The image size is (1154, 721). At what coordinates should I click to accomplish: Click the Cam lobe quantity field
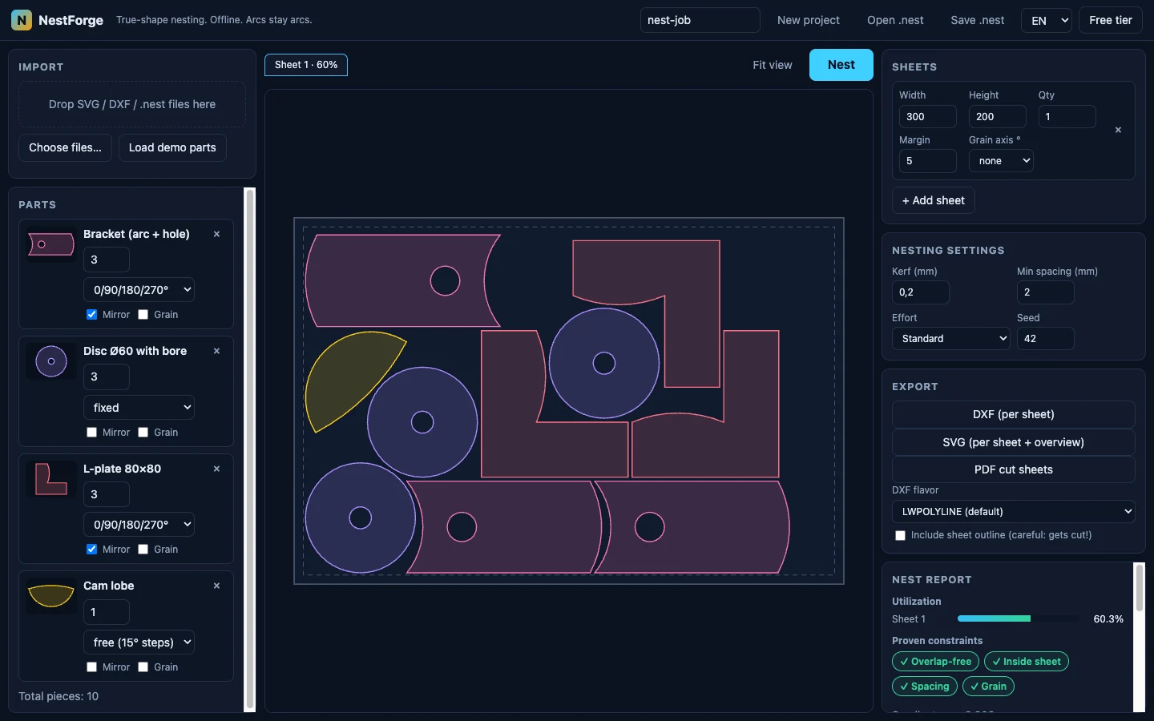(x=107, y=612)
